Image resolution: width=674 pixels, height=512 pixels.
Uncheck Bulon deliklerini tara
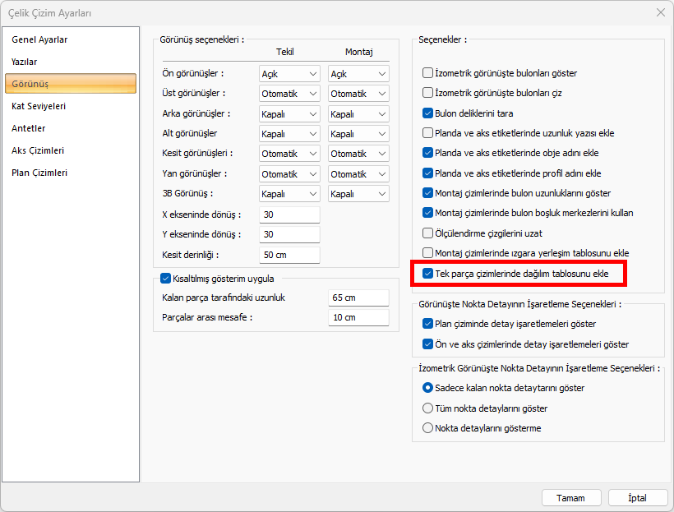(x=427, y=113)
